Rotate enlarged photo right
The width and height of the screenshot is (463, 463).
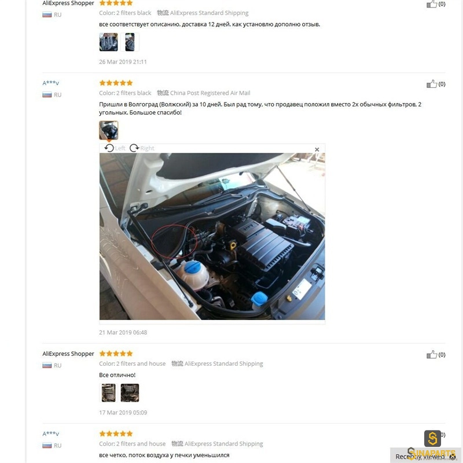(142, 148)
